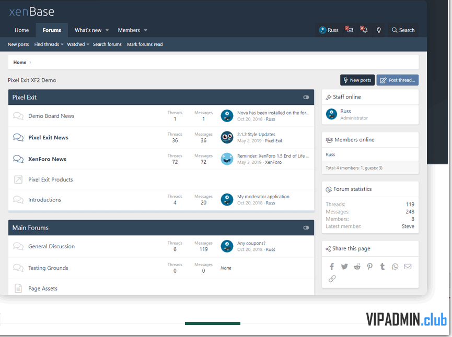This screenshot has height=337, width=452.
Task: Share this page on Pinterest
Action: (x=370, y=267)
